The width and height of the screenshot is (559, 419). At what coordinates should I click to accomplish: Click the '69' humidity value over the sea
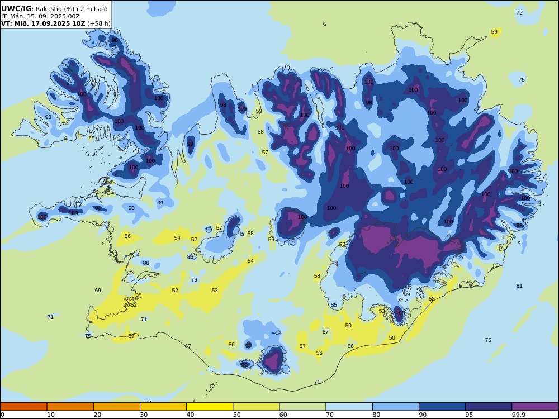pyautogui.click(x=98, y=291)
